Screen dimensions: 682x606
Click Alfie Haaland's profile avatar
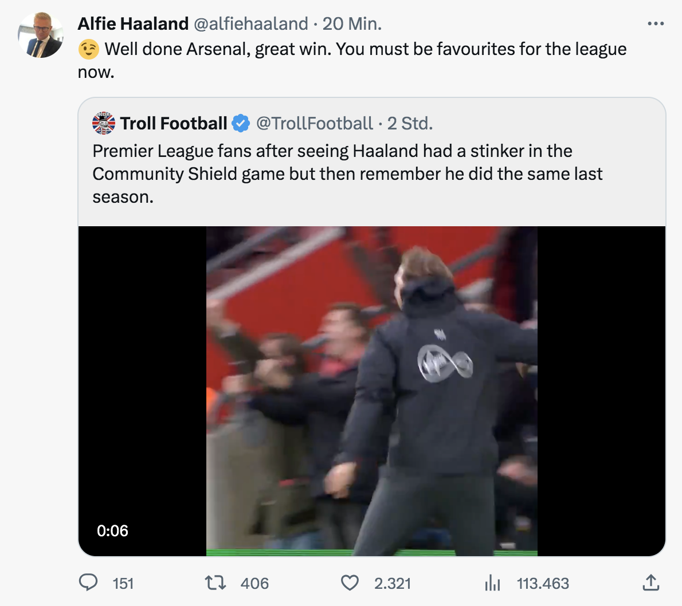tap(40, 36)
